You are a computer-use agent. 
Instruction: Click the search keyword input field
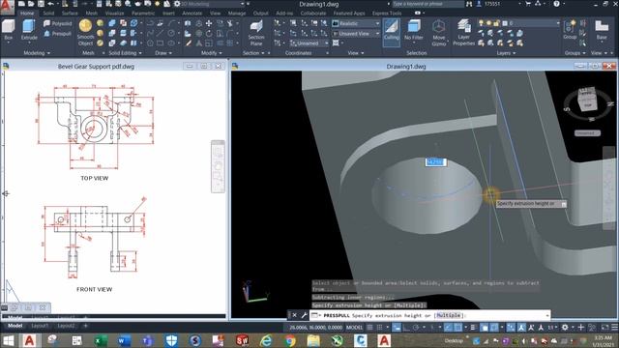point(427,4)
